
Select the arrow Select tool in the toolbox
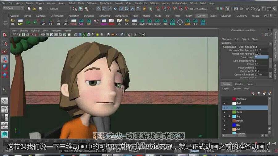pyautogui.click(x=5, y=35)
